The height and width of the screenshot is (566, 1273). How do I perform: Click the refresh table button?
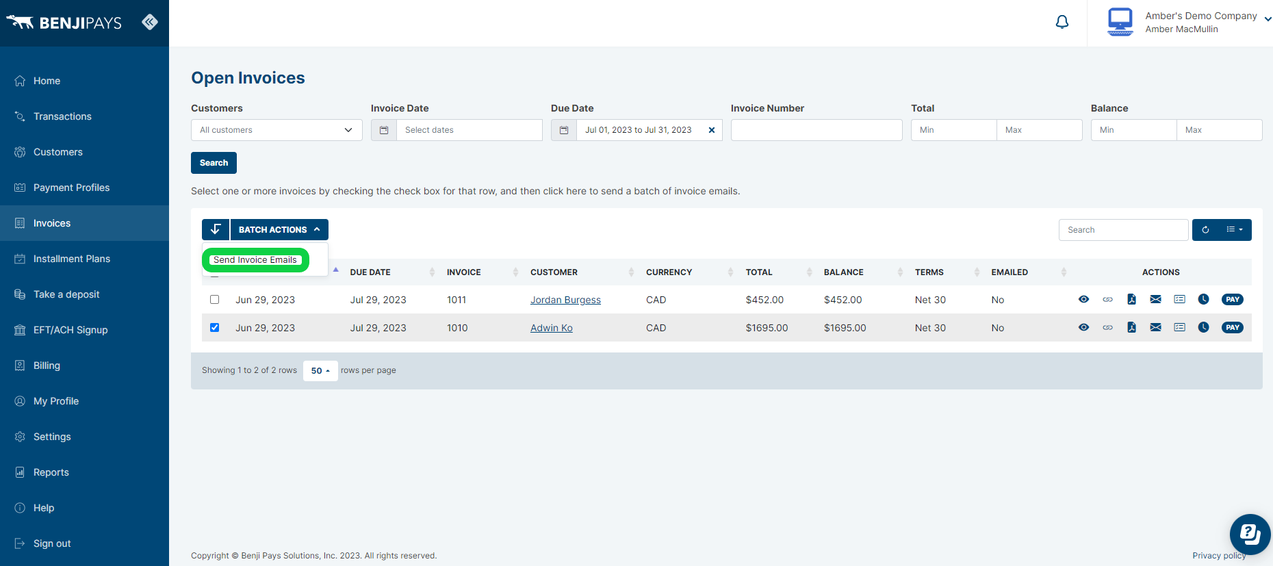click(1205, 230)
